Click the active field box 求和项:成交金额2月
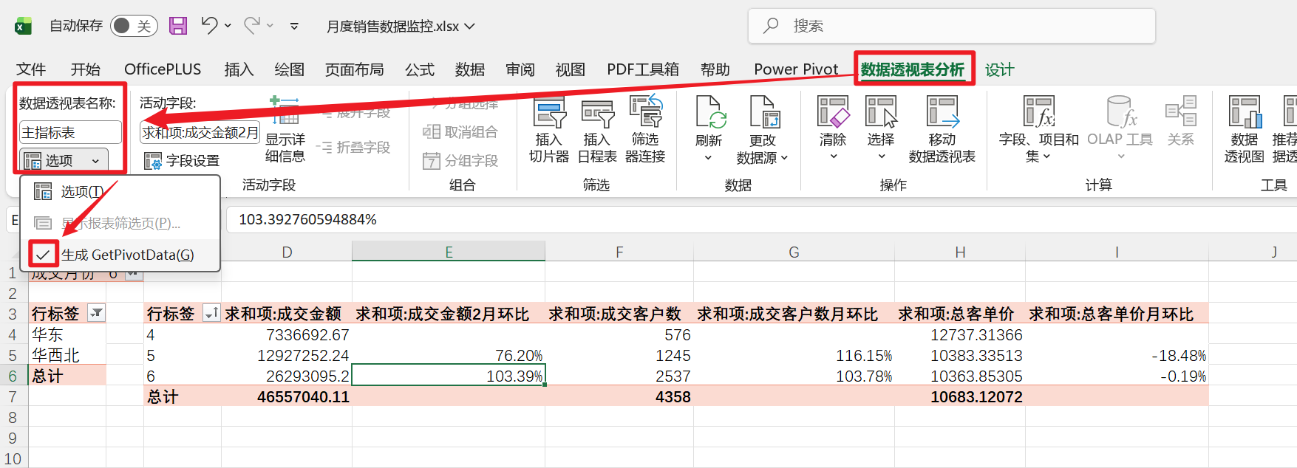Screen dimensions: 1297x468 (200, 133)
